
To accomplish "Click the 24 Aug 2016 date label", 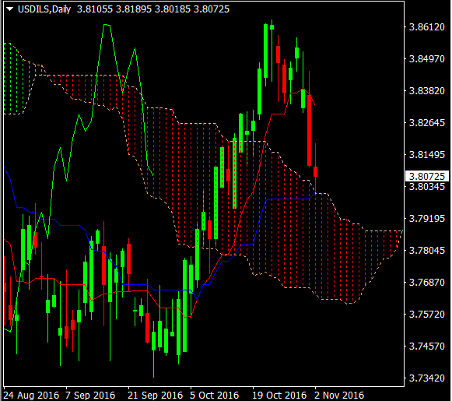I will point(31,395).
